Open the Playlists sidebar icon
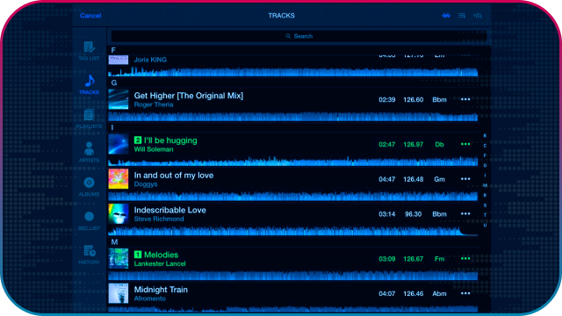Image resolution: width=562 pixels, height=316 pixels. [89, 118]
